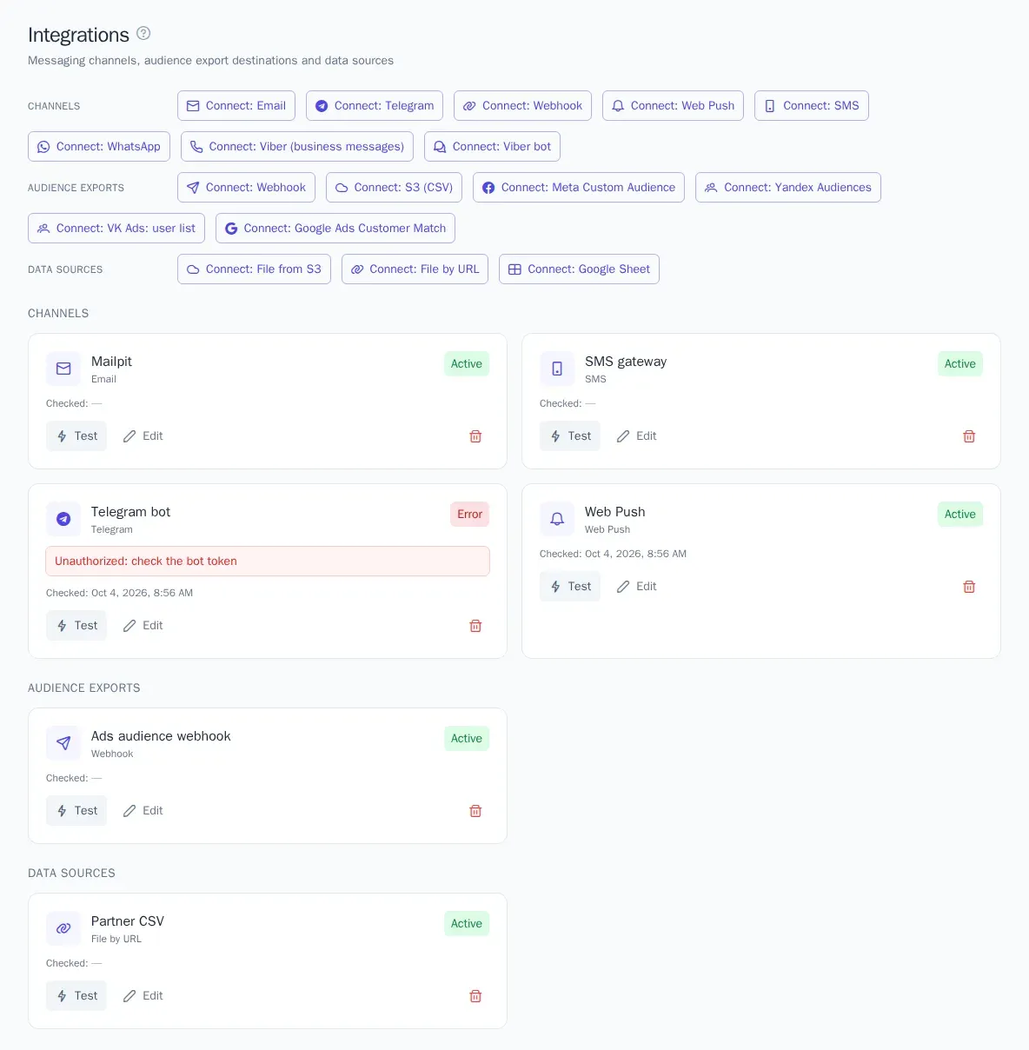Test the Ads audience webhook export
Image resolution: width=1029 pixels, height=1050 pixels.
pyautogui.click(x=76, y=811)
